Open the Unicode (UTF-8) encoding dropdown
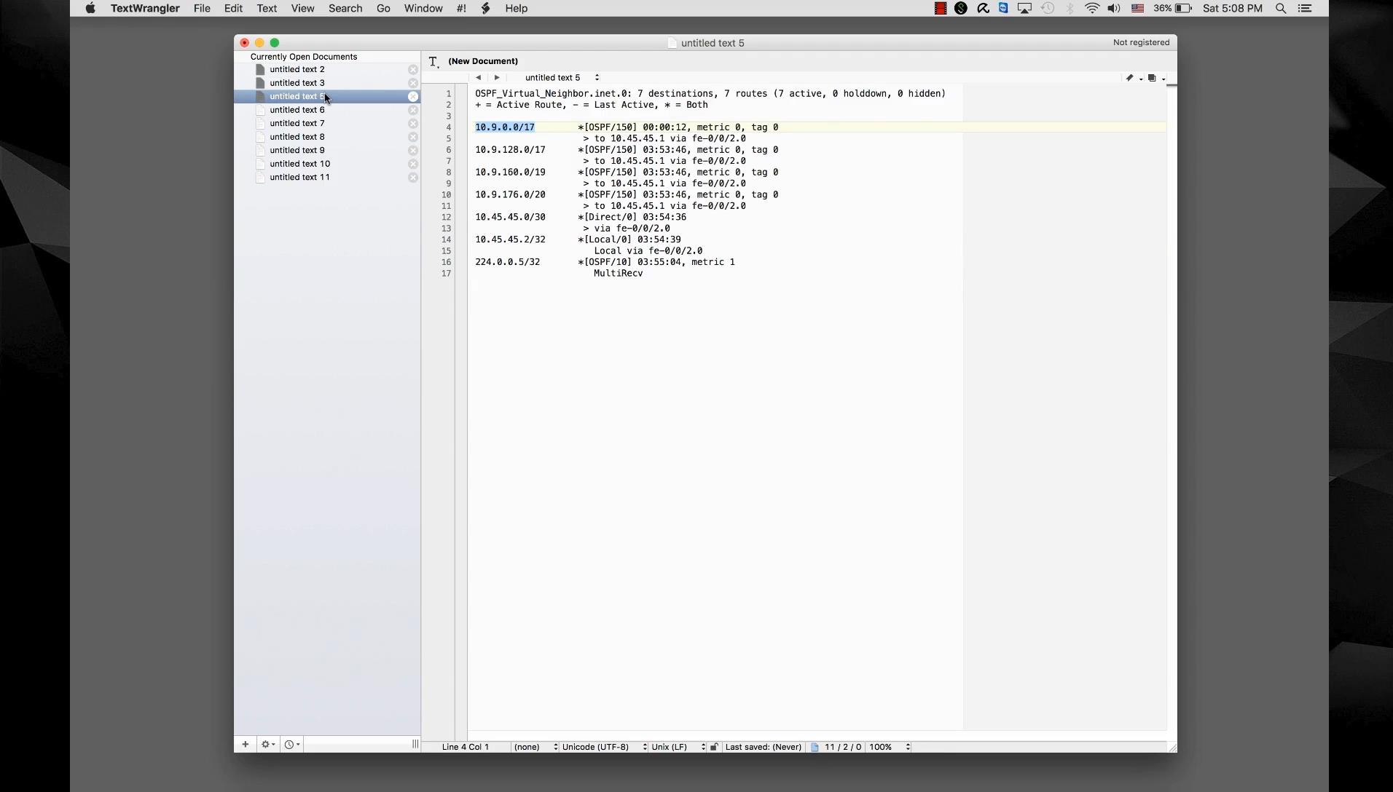Screen dimensions: 1393x792 click(604, 747)
